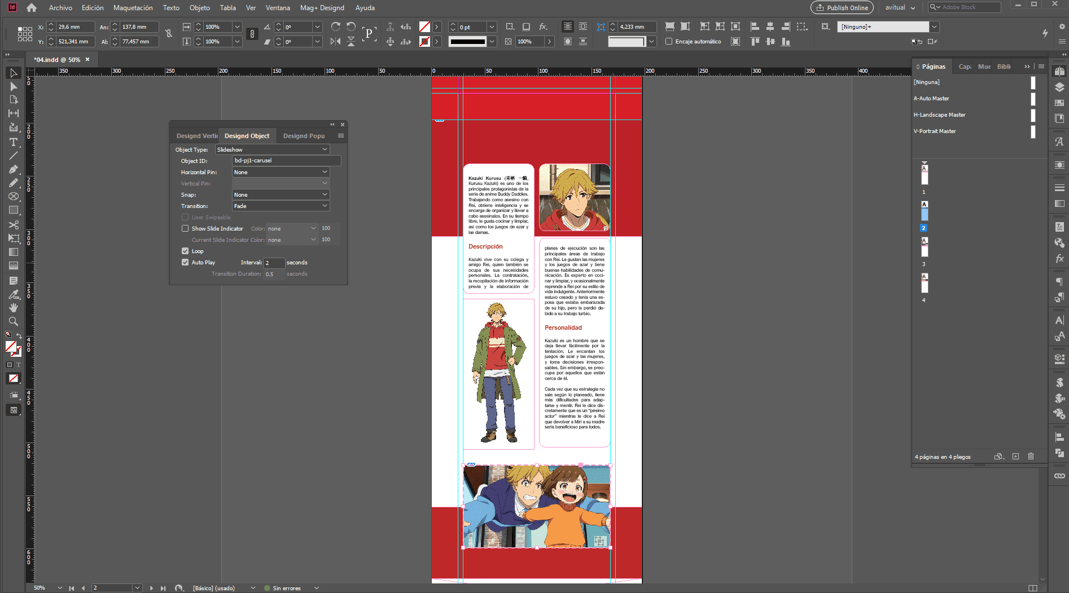1069x593 pixels.
Task: Disable the Loop checkbox
Action: 185,251
